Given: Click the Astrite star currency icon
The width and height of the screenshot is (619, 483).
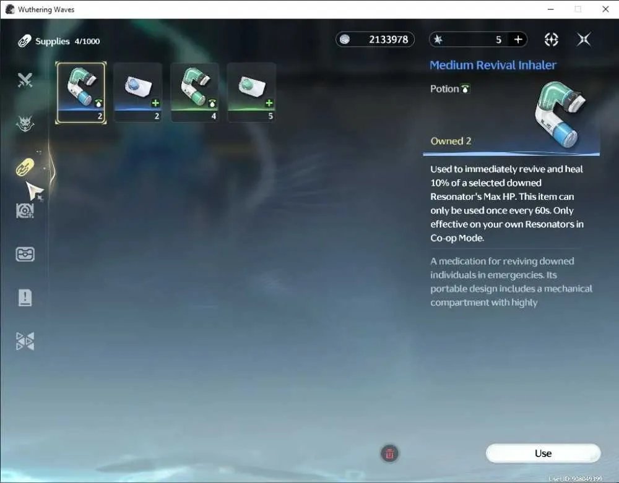Looking at the screenshot, I should click(438, 40).
